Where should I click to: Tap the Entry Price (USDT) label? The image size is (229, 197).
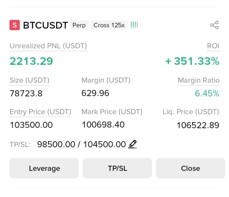[x=40, y=112]
